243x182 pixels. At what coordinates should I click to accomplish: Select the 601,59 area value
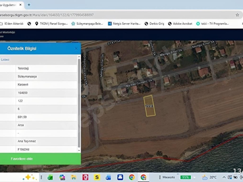tap(46, 117)
